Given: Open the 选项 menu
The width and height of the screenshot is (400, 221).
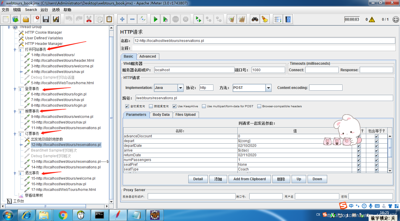Looking at the screenshot, I should click(56, 10).
